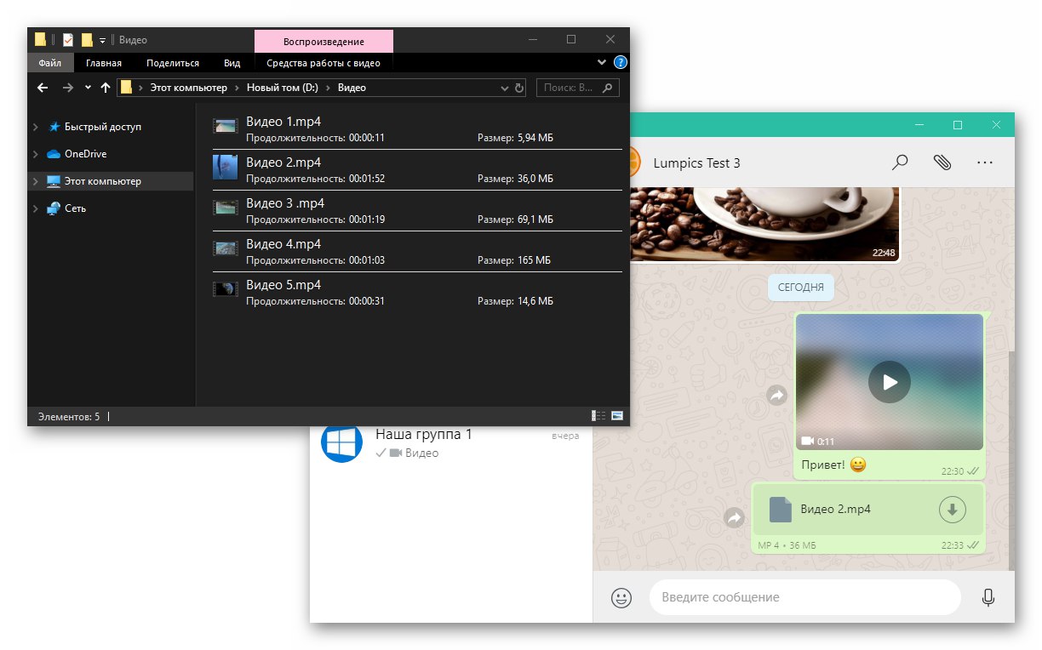Viewport: 1042px width, 650px height.
Task: Click the Explorer back arrow
Action: [43, 87]
